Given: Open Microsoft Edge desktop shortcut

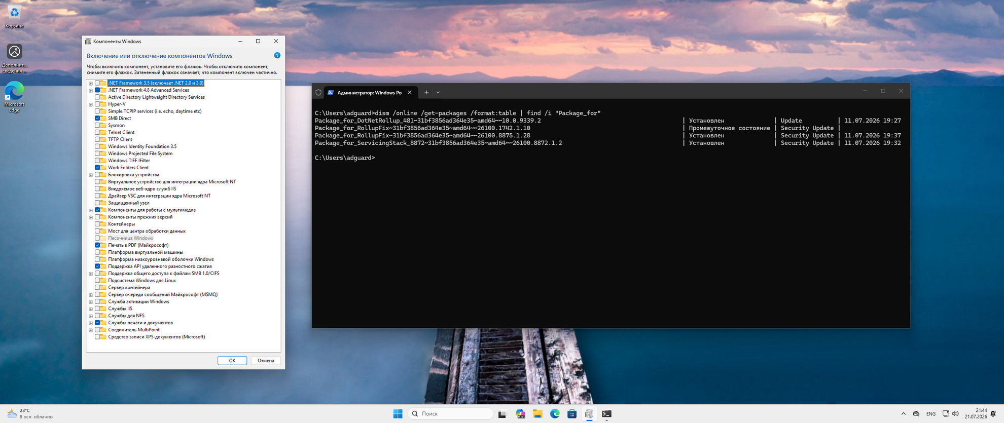Looking at the screenshot, I should 14,97.
